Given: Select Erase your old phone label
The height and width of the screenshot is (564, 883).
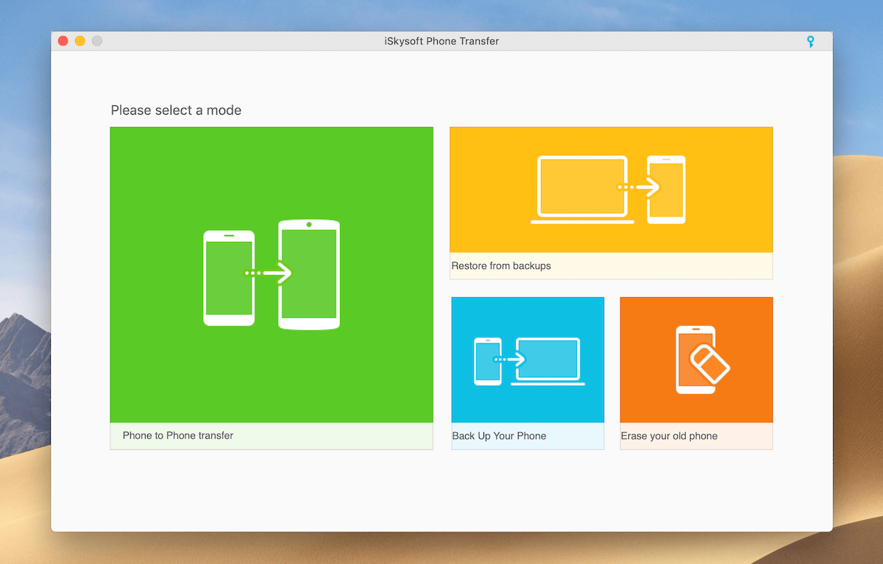Looking at the screenshot, I should click(x=669, y=436).
